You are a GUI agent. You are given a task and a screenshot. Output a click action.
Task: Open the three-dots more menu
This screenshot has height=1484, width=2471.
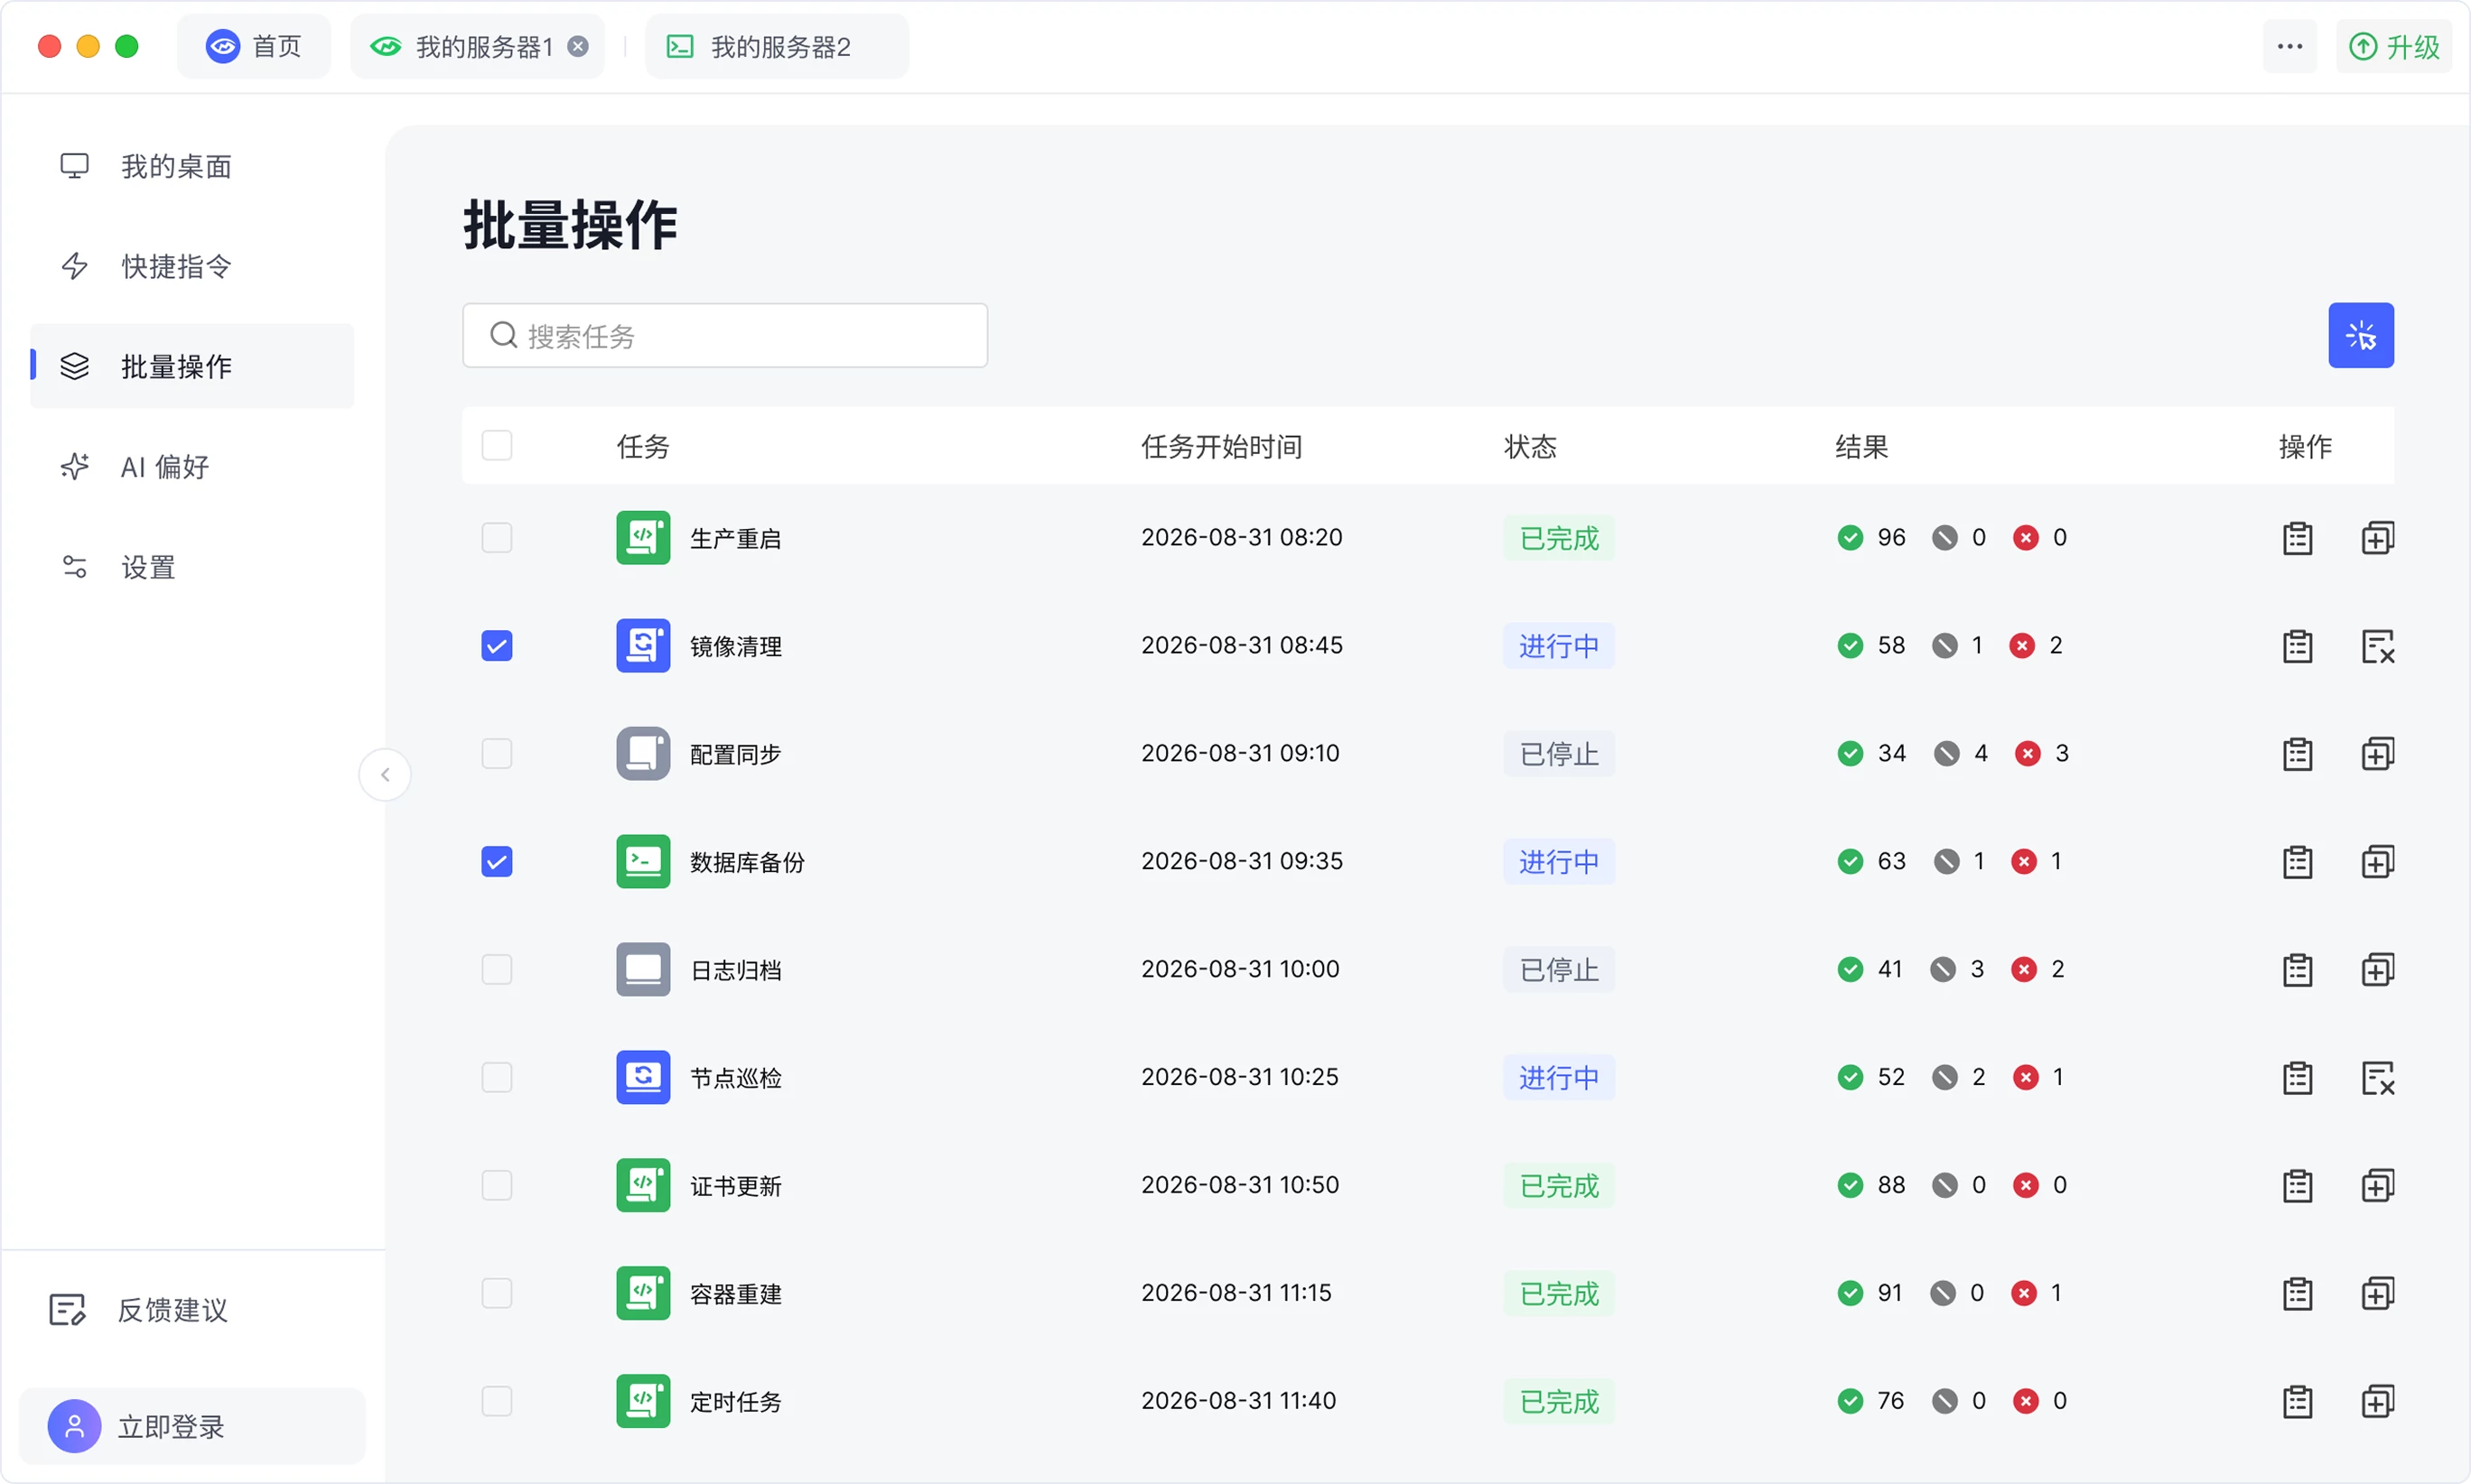coord(2289,46)
